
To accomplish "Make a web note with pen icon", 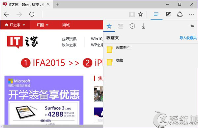I will [168, 14].
